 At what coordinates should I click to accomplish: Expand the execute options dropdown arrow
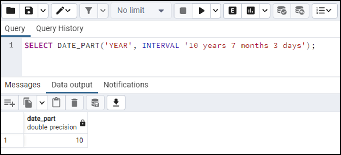pos(216,11)
